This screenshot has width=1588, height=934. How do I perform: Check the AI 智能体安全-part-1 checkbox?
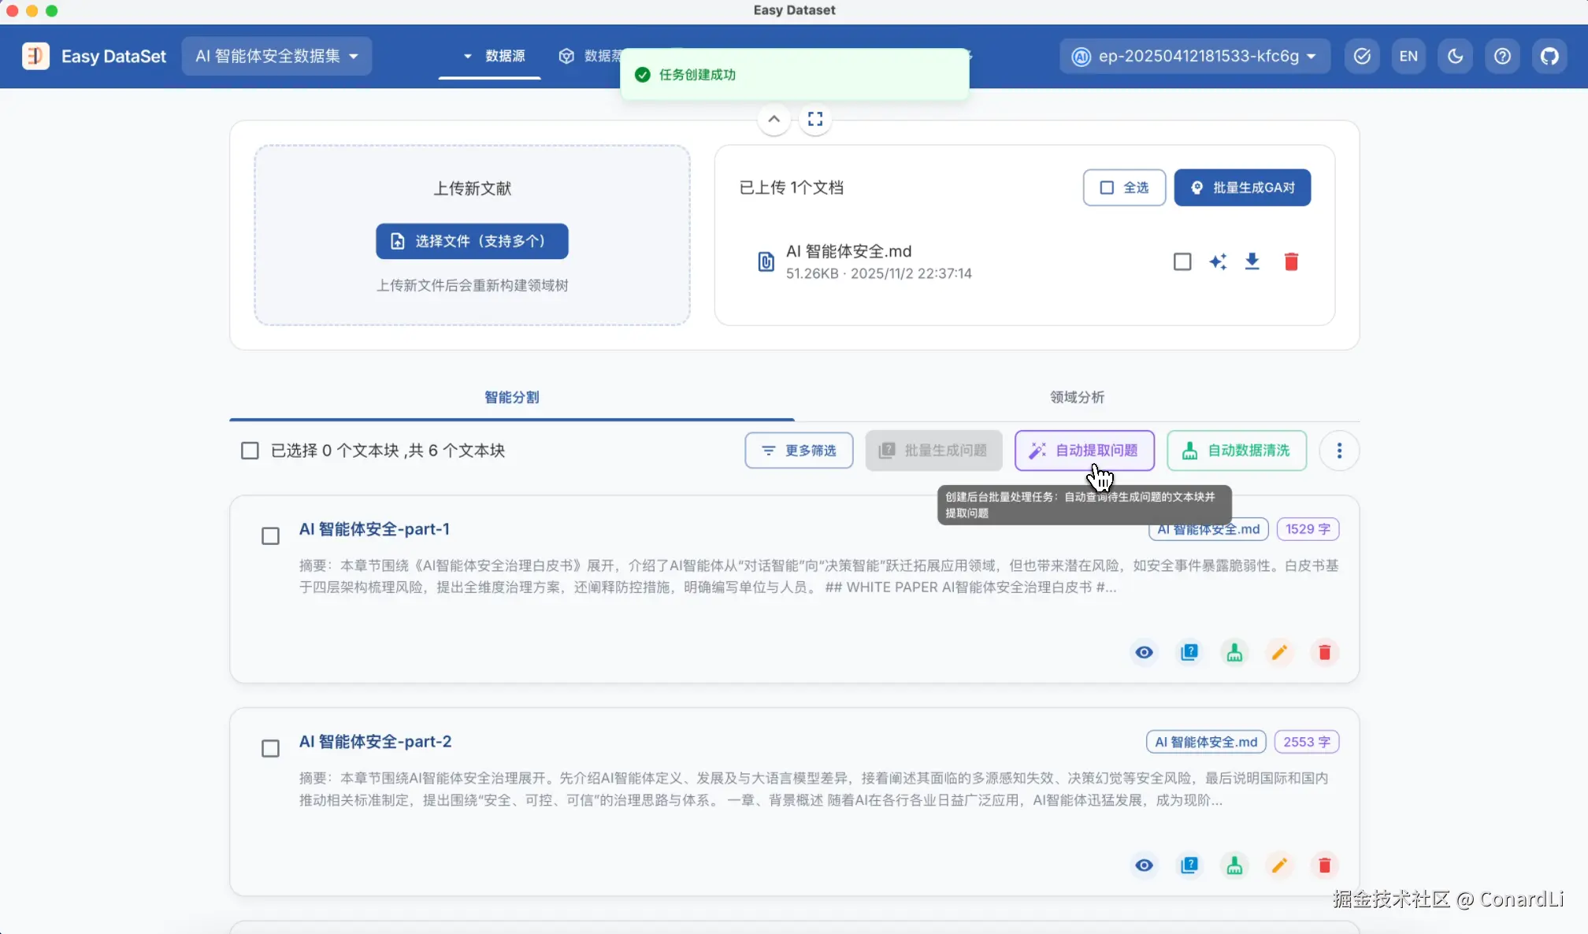270,536
